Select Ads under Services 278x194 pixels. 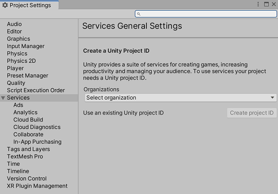[18, 105]
